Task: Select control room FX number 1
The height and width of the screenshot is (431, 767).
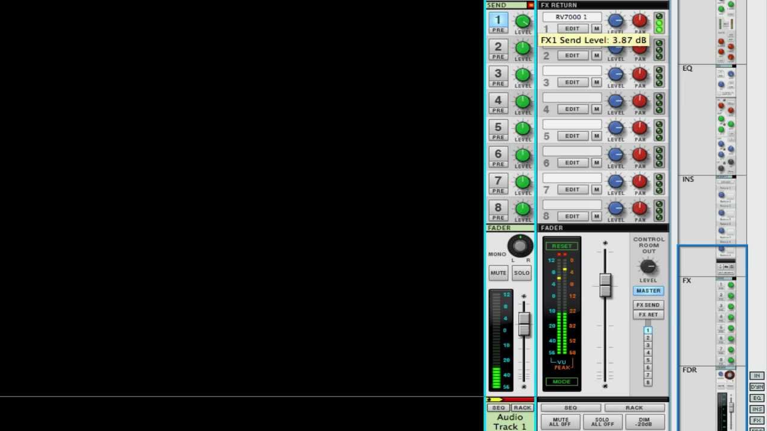Action: coord(647,330)
